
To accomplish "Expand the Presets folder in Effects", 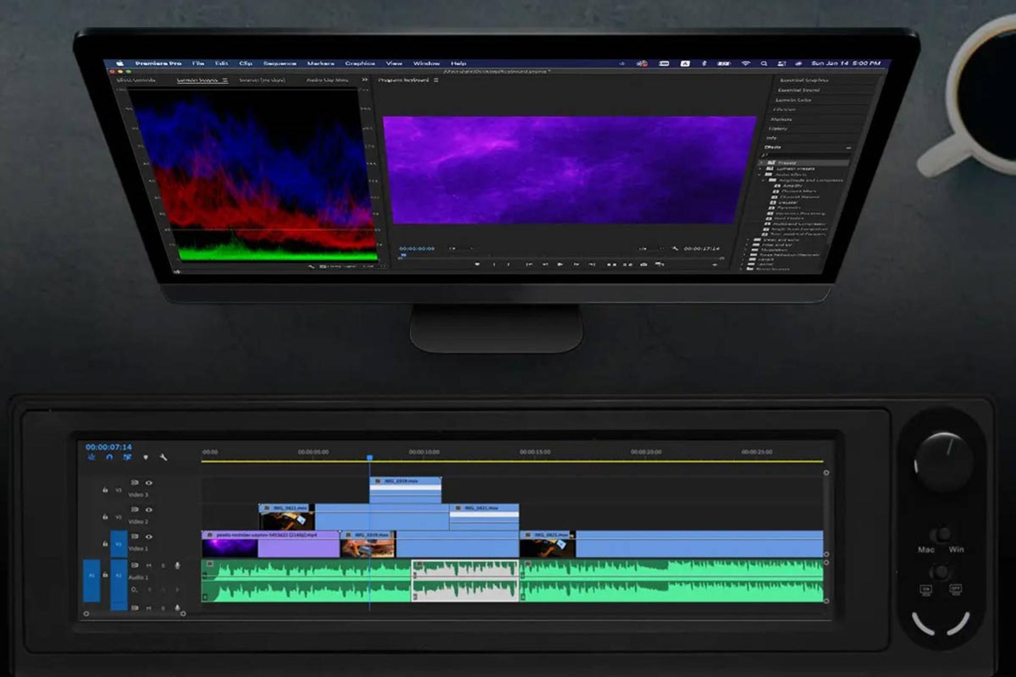I will [762, 162].
